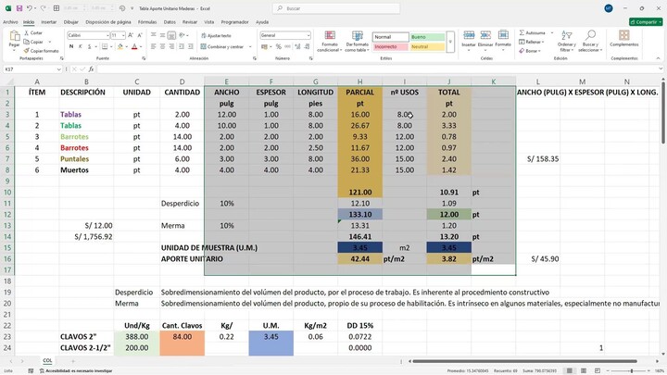The image size is (667, 375).
Task: Center text horizontally
Action: point(162,46)
